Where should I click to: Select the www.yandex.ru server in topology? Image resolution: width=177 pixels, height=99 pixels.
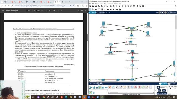pos(103,24)
